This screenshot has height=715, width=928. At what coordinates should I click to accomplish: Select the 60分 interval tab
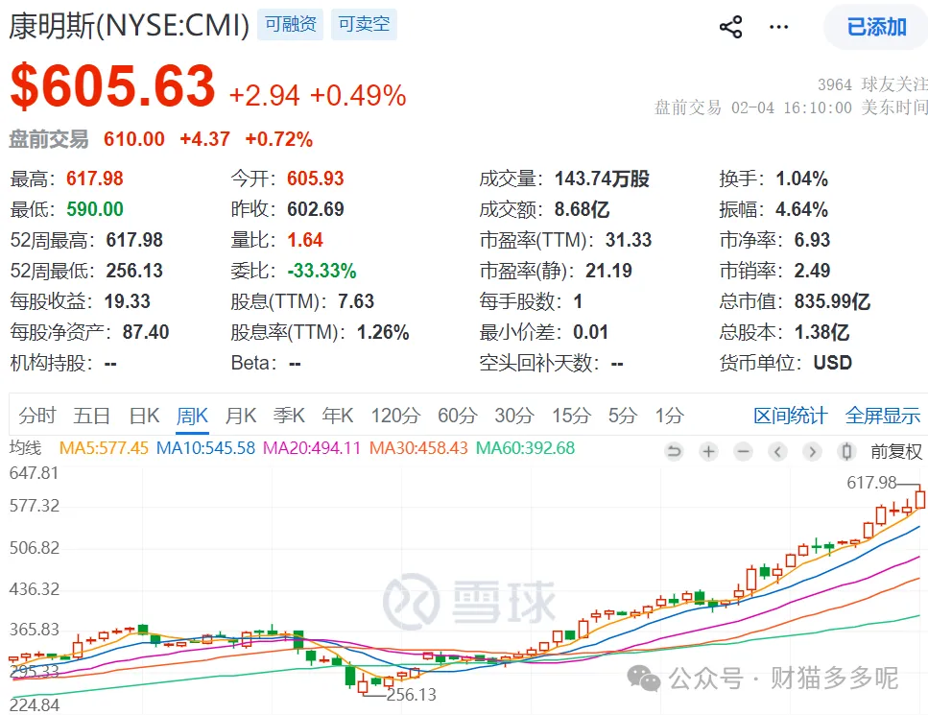click(x=457, y=416)
